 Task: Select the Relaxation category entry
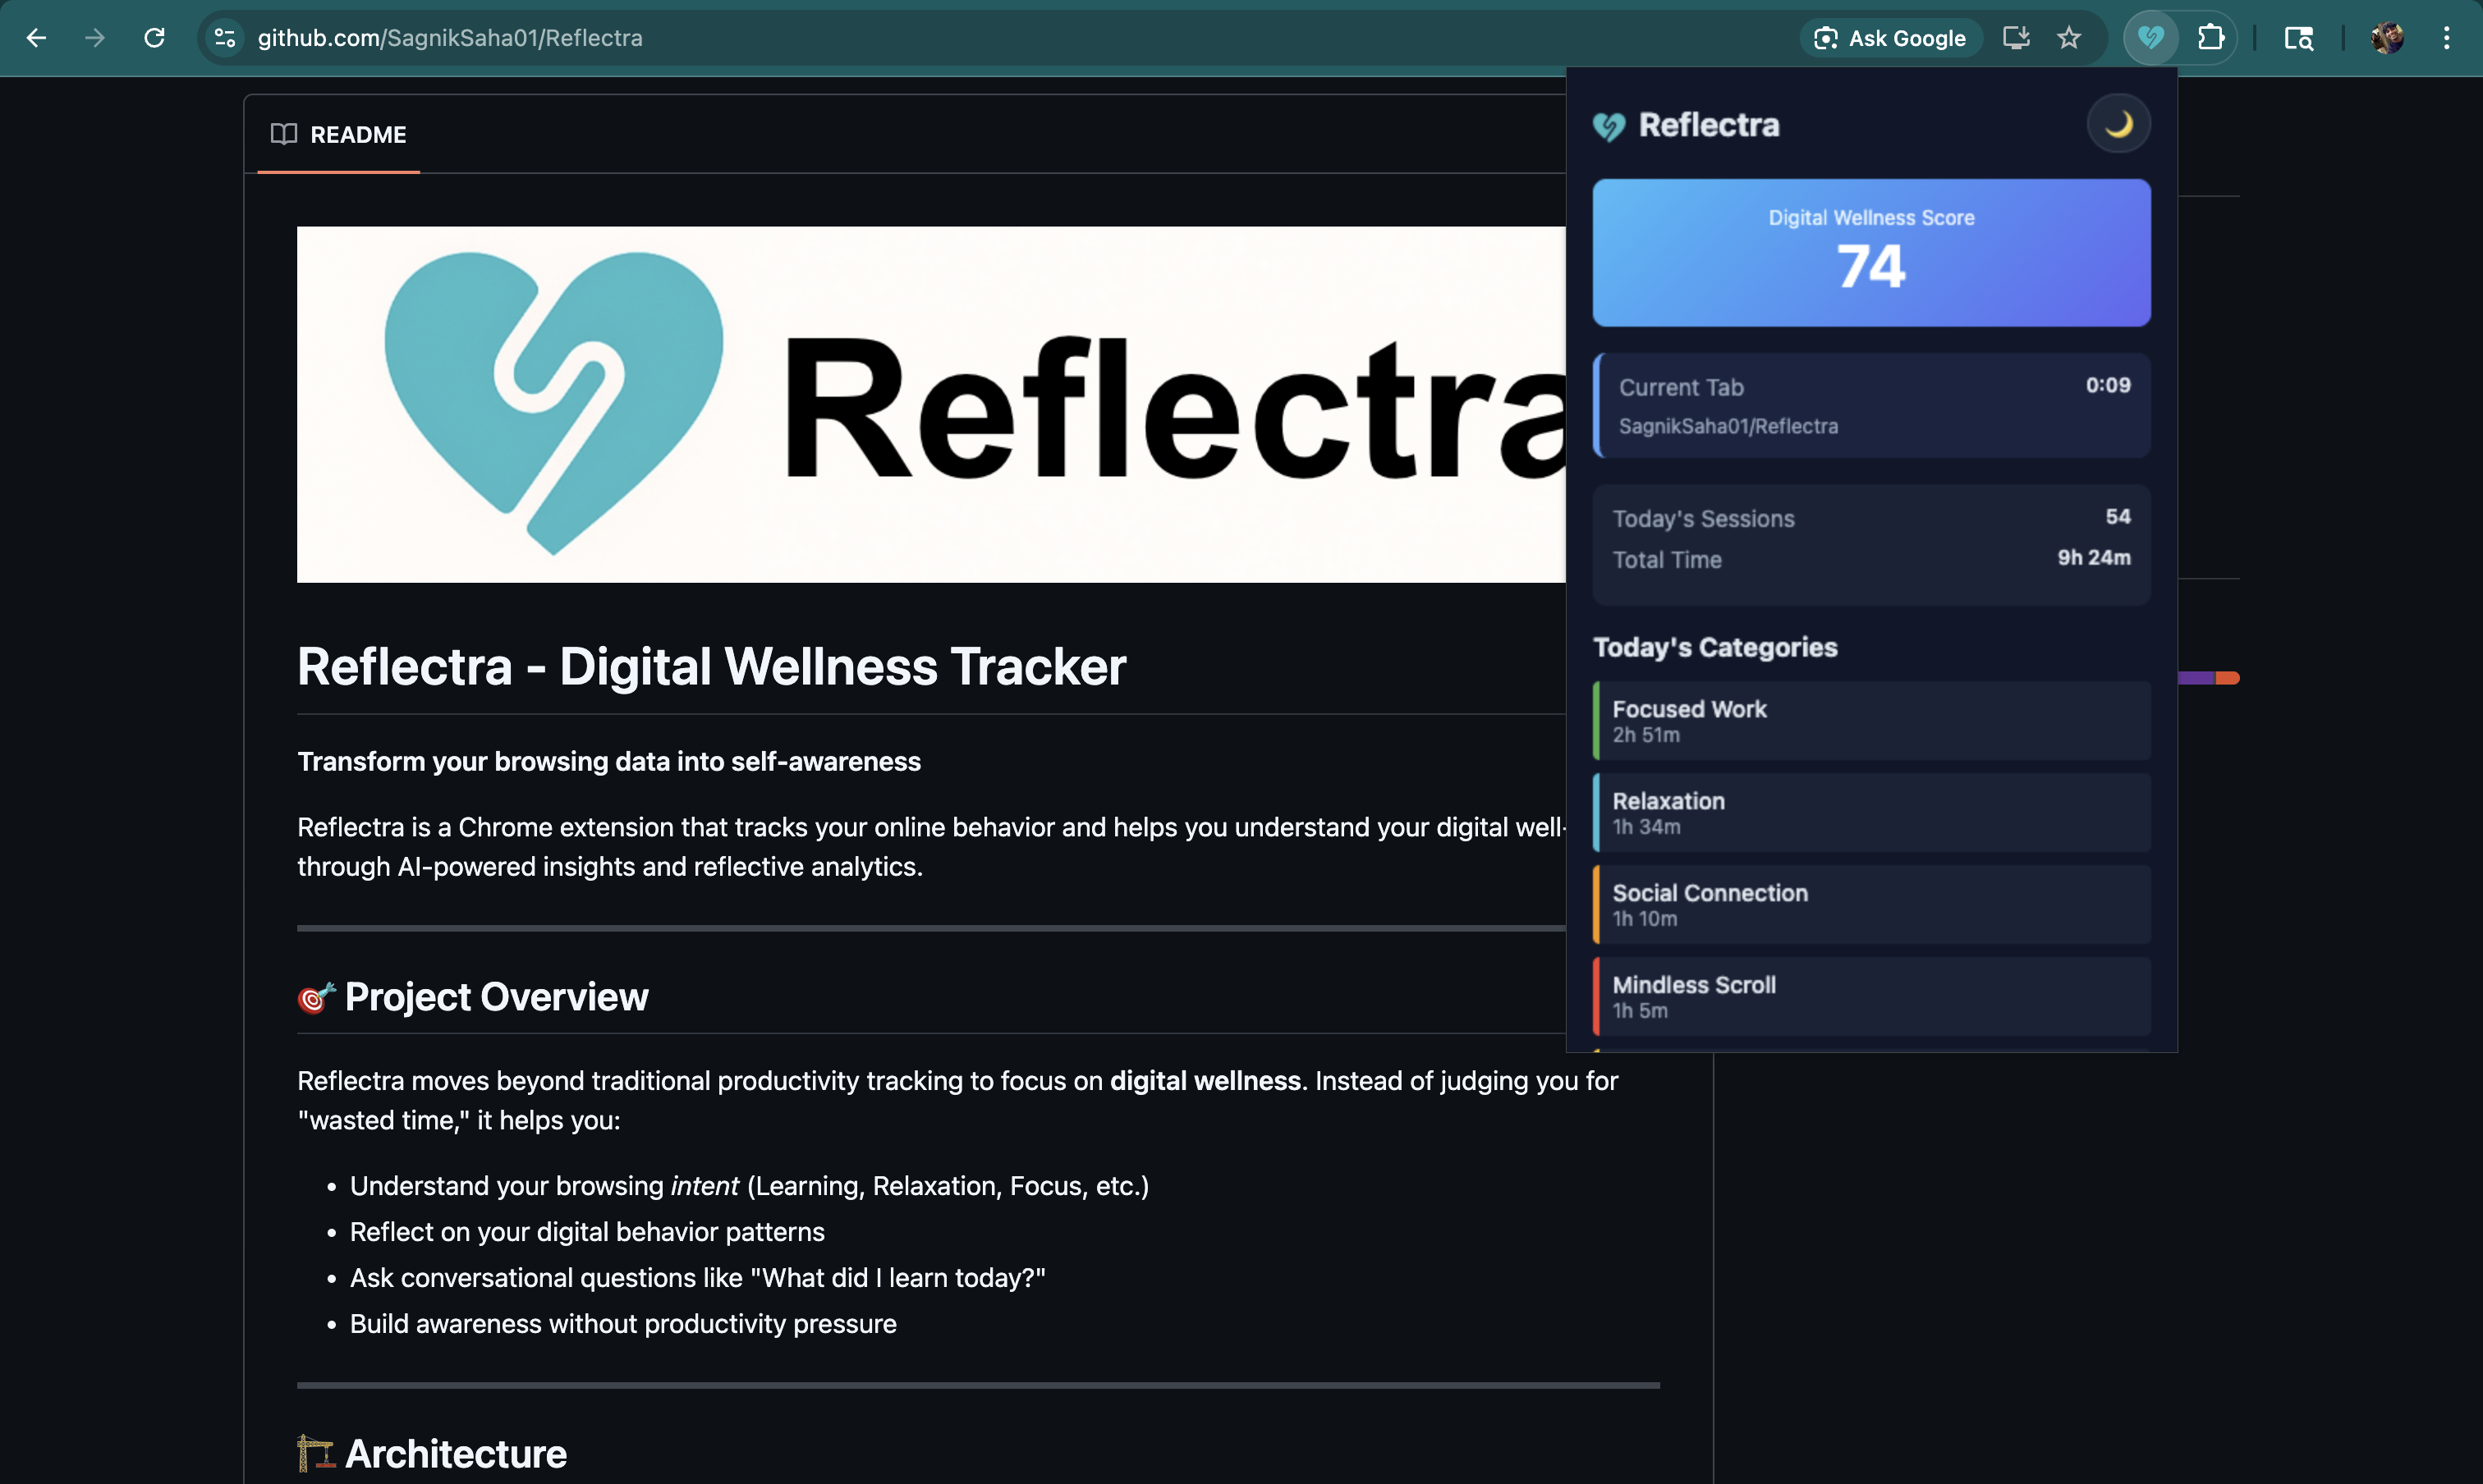coord(1870,812)
